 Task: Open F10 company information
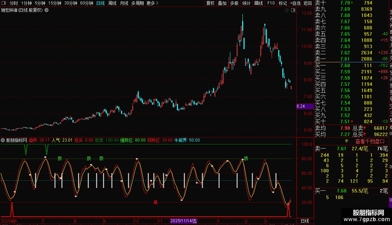point(271,3)
